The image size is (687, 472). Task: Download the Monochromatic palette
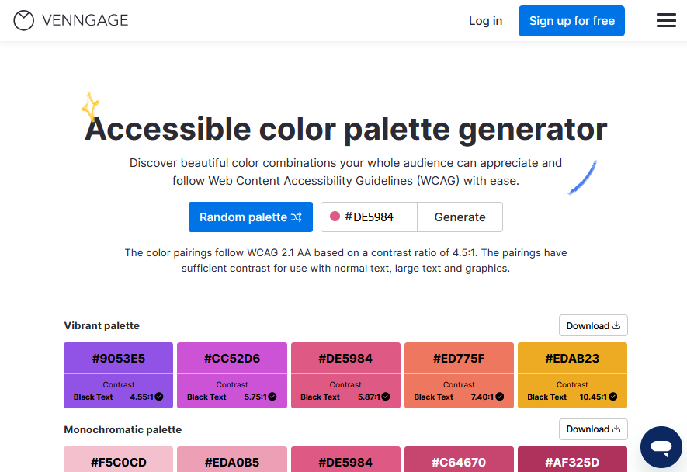(593, 429)
